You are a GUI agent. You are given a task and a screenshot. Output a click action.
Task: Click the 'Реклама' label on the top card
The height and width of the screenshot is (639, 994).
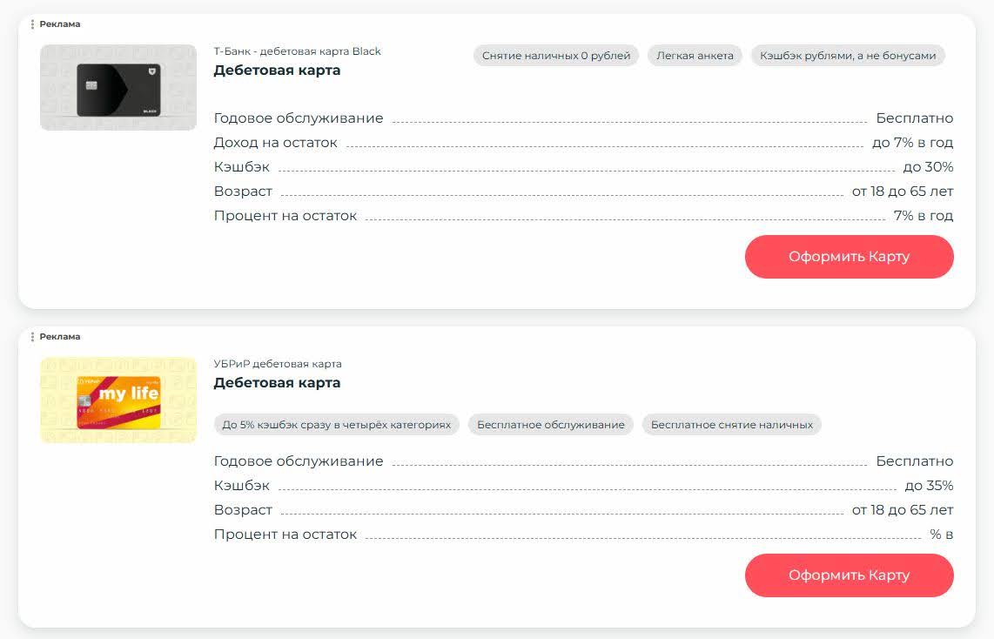tap(59, 24)
